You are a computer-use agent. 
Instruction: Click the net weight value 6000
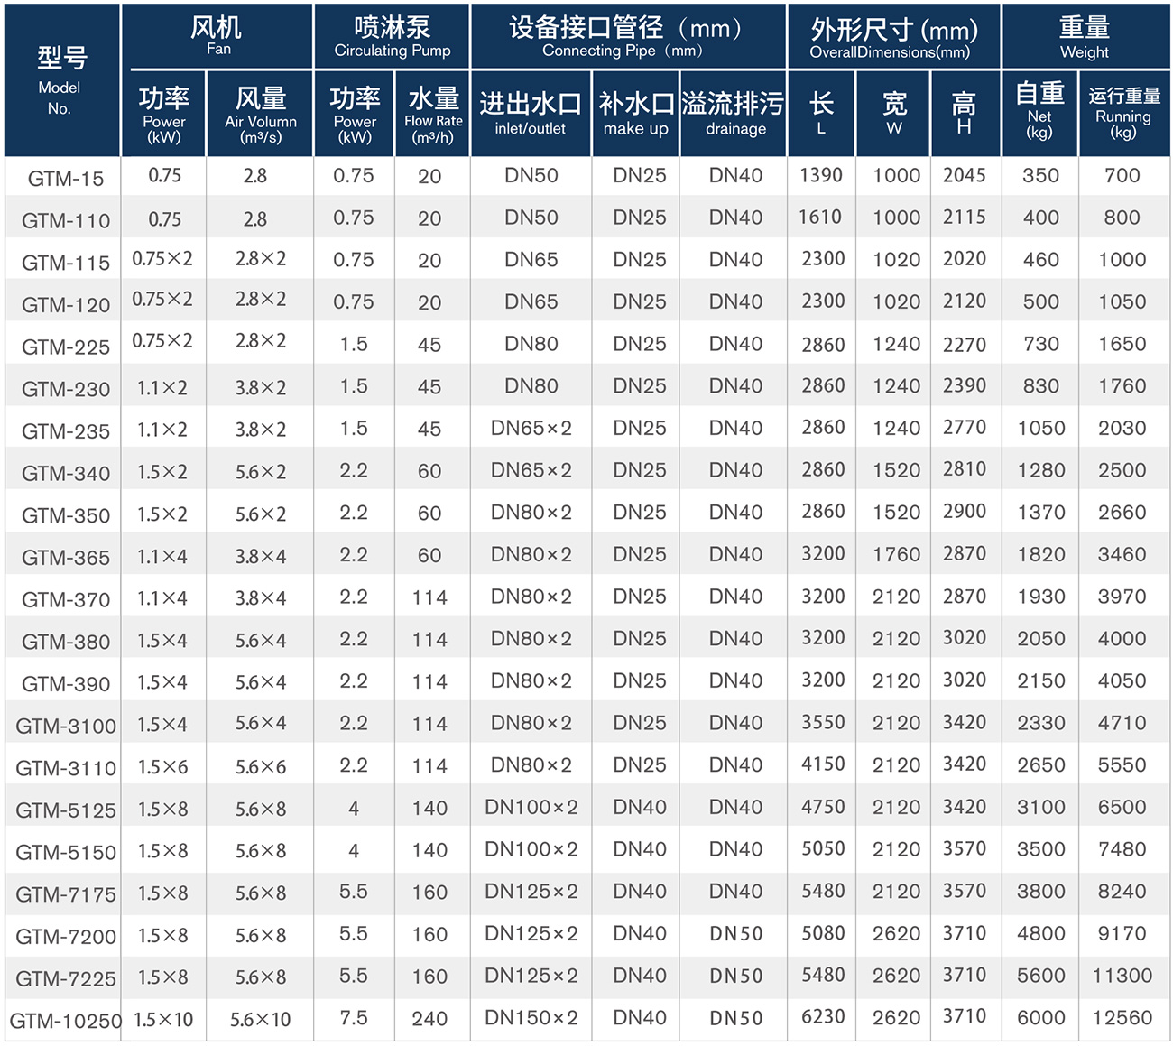(1041, 1018)
